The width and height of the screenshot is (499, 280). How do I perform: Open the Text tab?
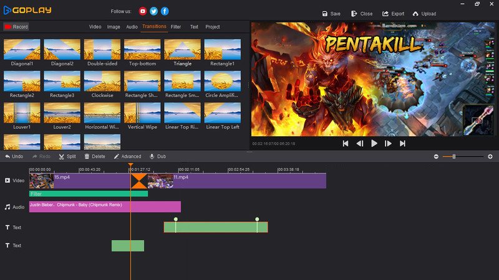point(194,27)
